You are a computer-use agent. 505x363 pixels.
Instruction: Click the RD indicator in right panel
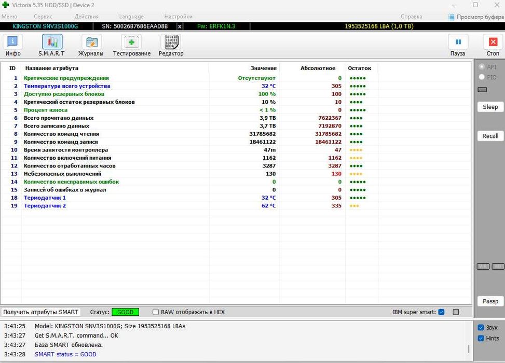tap(498, 267)
